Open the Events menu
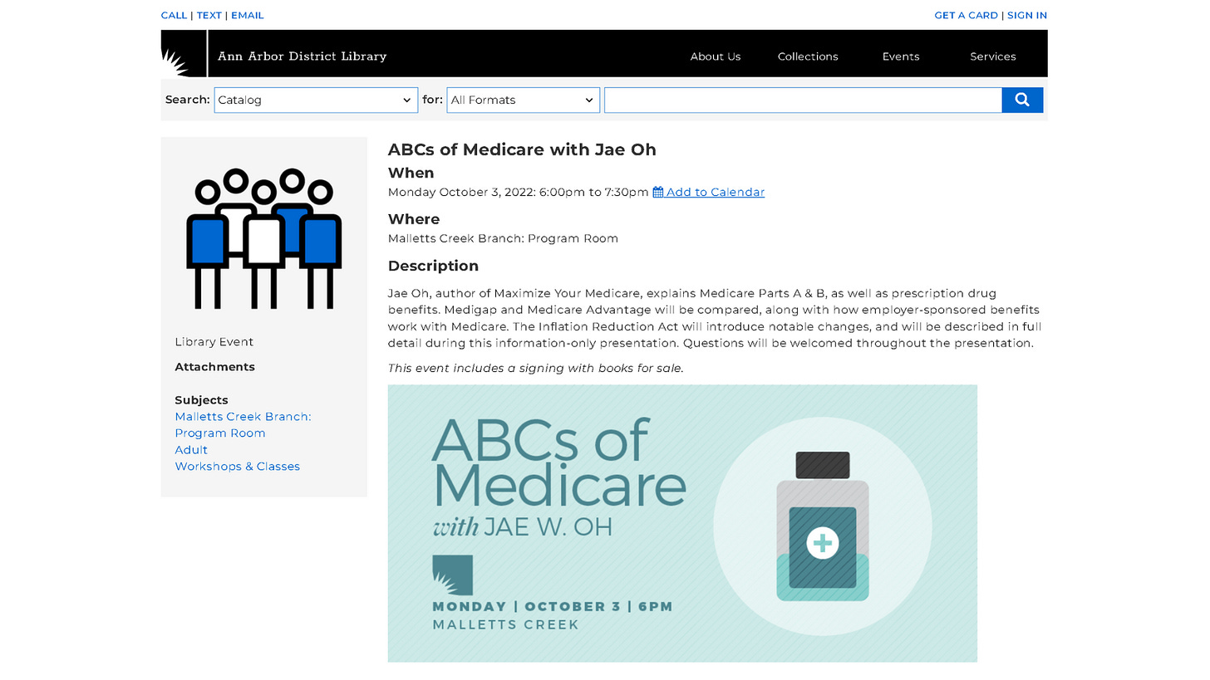The image size is (1210, 680). click(901, 56)
